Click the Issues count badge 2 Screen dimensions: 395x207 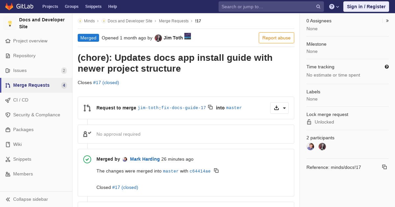(x=64, y=71)
